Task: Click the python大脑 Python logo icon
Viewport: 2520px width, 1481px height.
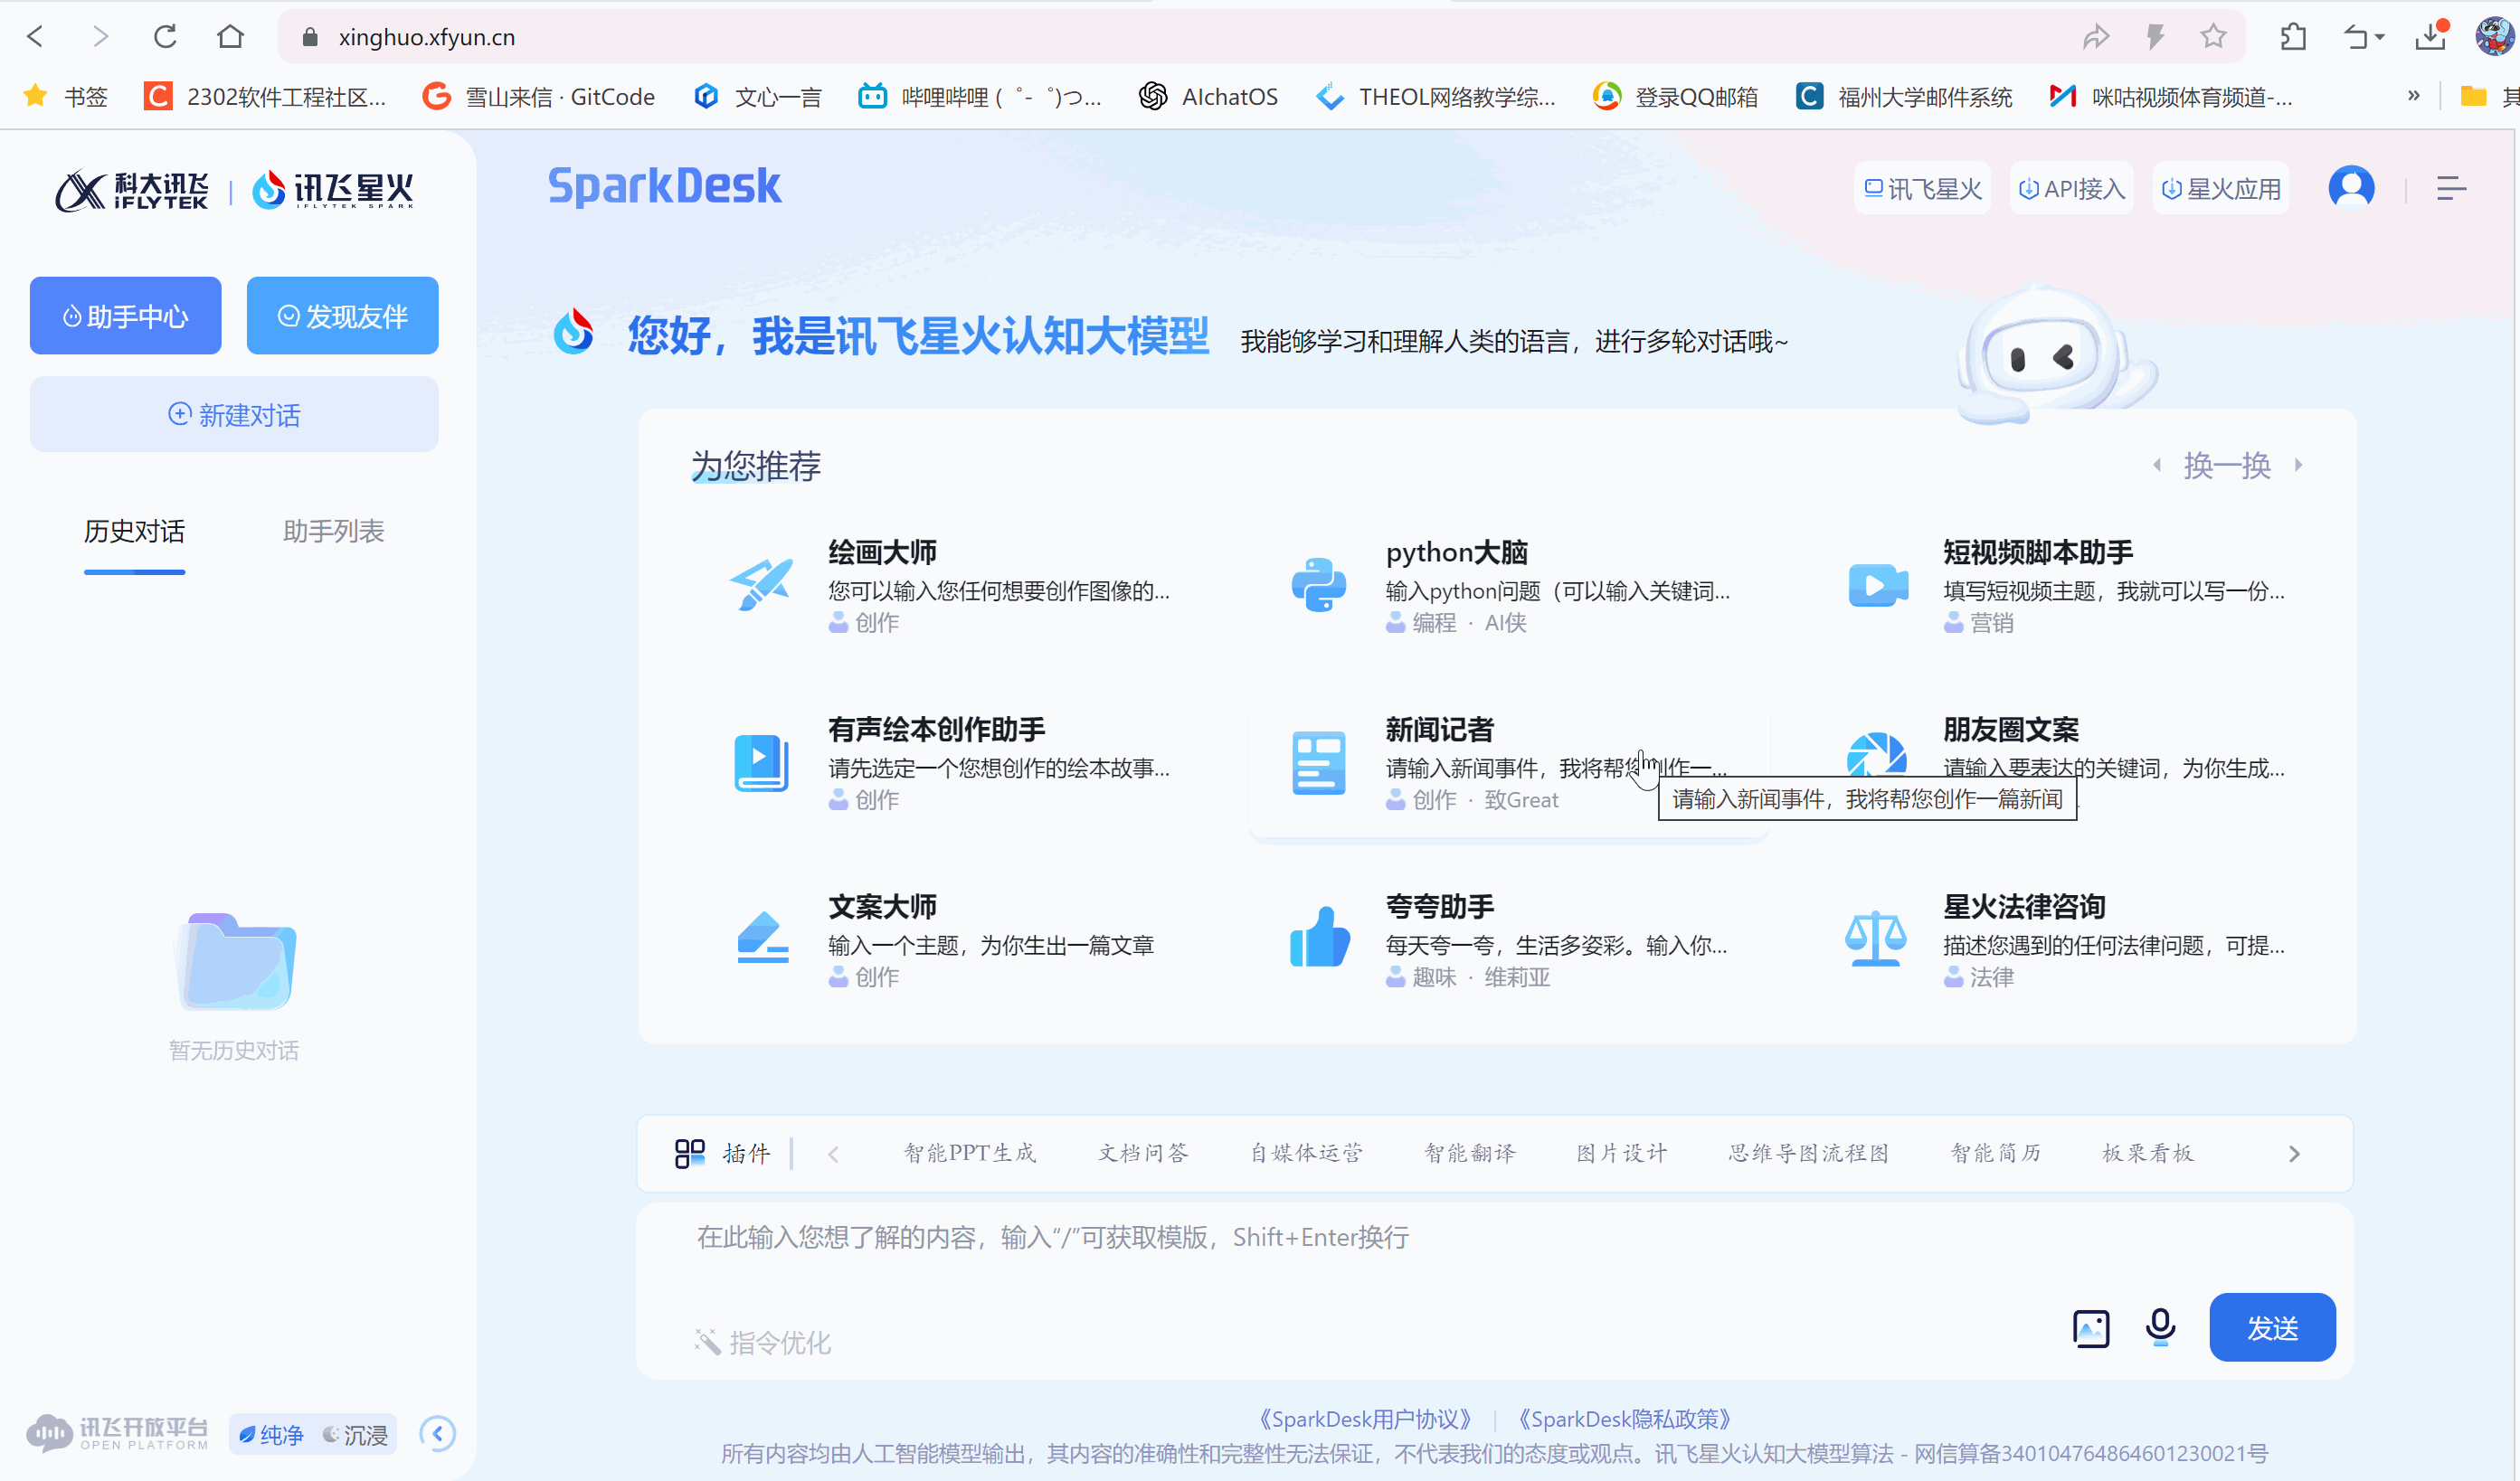Action: [x=1318, y=585]
